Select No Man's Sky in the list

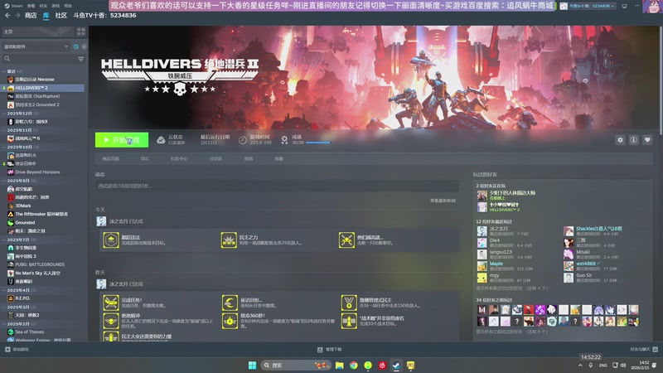click(37, 274)
